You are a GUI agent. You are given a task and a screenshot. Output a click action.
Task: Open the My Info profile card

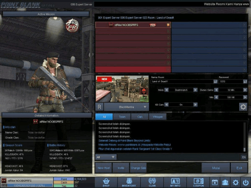tap(175, 182)
